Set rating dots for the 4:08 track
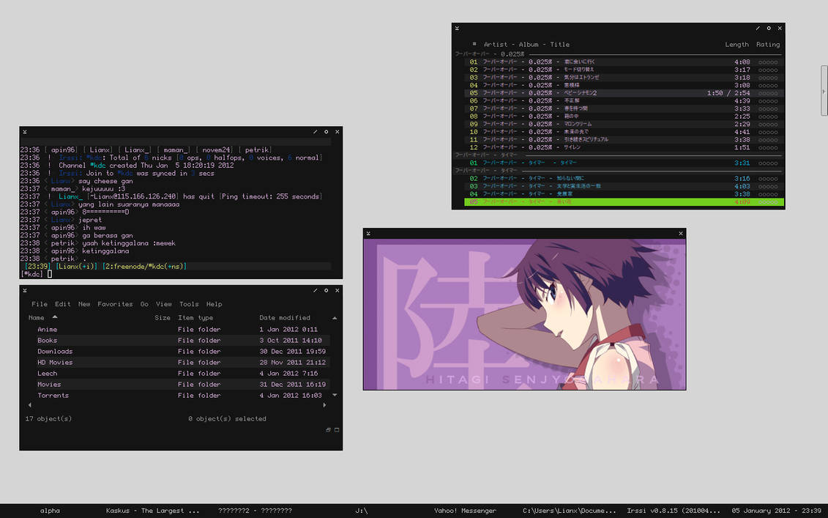Viewport: 828px width, 518px height. point(768,62)
